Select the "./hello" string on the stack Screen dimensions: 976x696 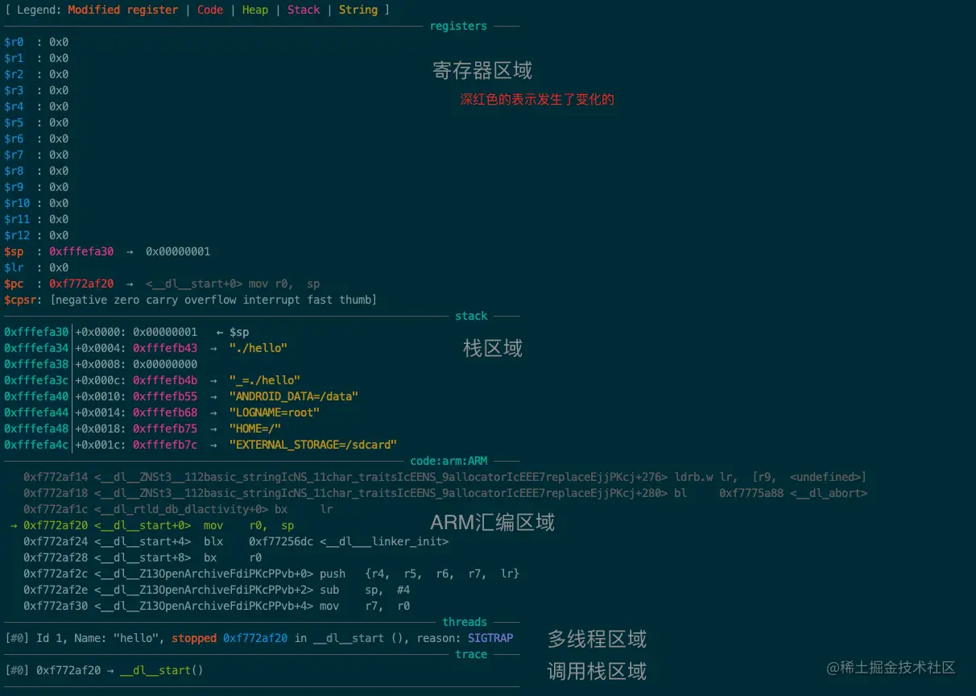258,347
